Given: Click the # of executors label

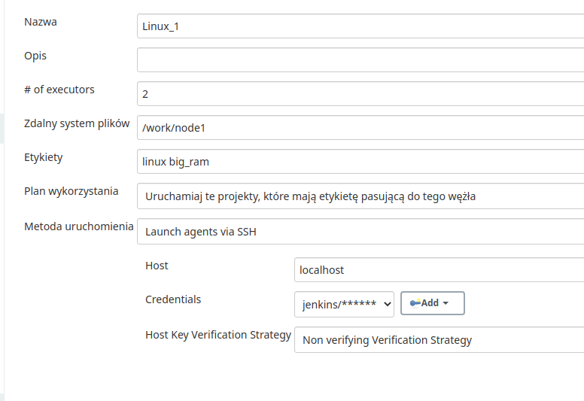Looking at the screenshot, I should tap(59, 90).
